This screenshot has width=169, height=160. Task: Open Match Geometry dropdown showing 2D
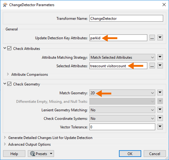[122, 93]
